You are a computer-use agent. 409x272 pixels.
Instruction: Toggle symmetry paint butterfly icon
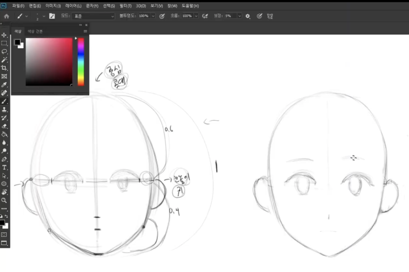tap(270, 16)
